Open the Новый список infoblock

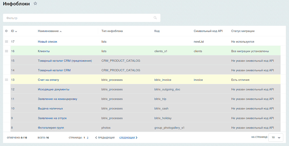(47, 42)
